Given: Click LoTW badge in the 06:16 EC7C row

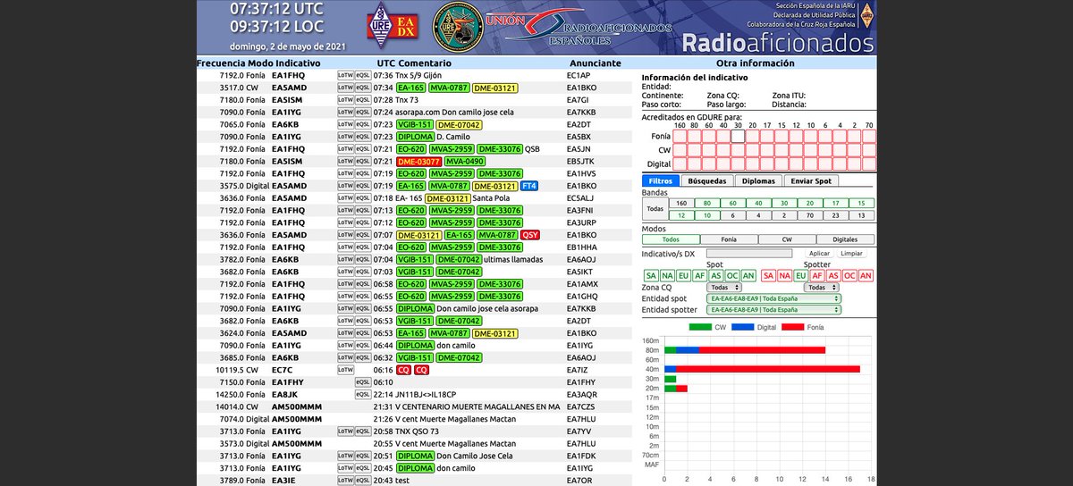Looking at the screenshot, I should tap(345, 369).
